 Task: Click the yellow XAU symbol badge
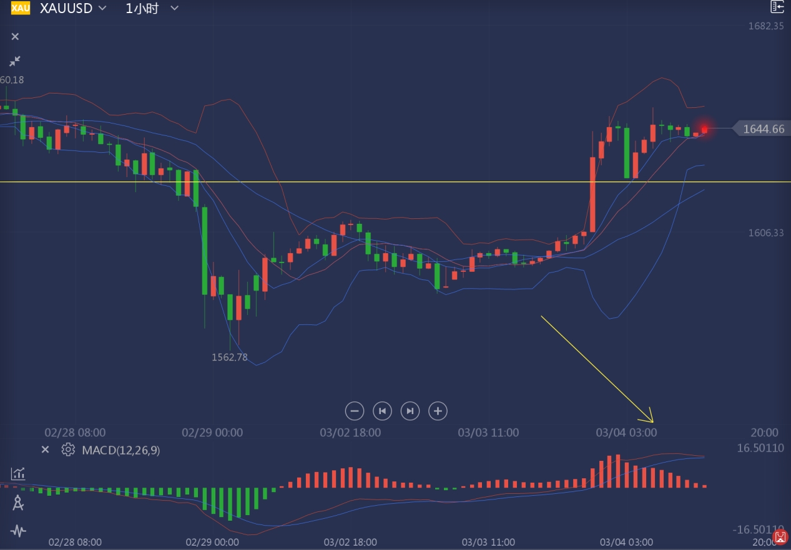[21, 8]
